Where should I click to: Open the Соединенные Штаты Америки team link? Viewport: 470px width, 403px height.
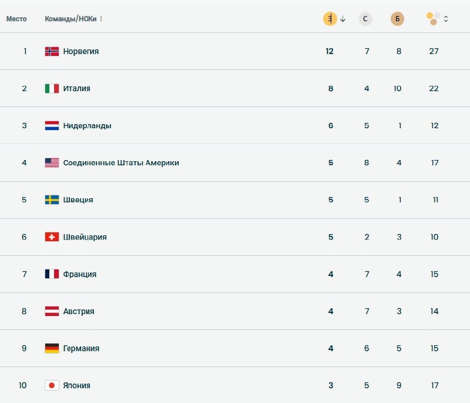121,162
